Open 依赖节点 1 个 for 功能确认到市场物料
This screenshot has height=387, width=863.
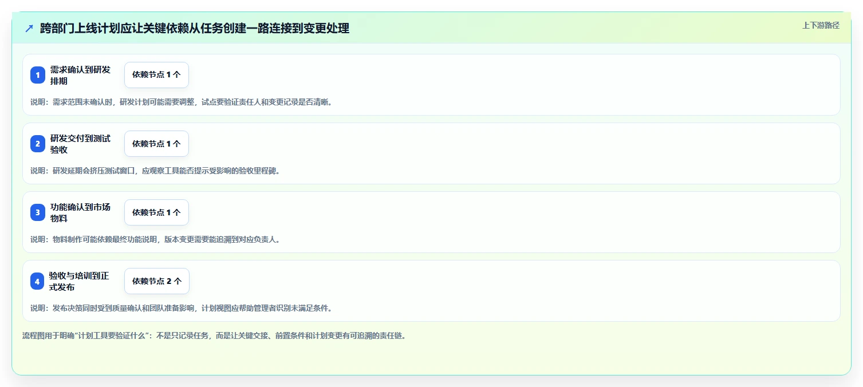click(156, 212)
